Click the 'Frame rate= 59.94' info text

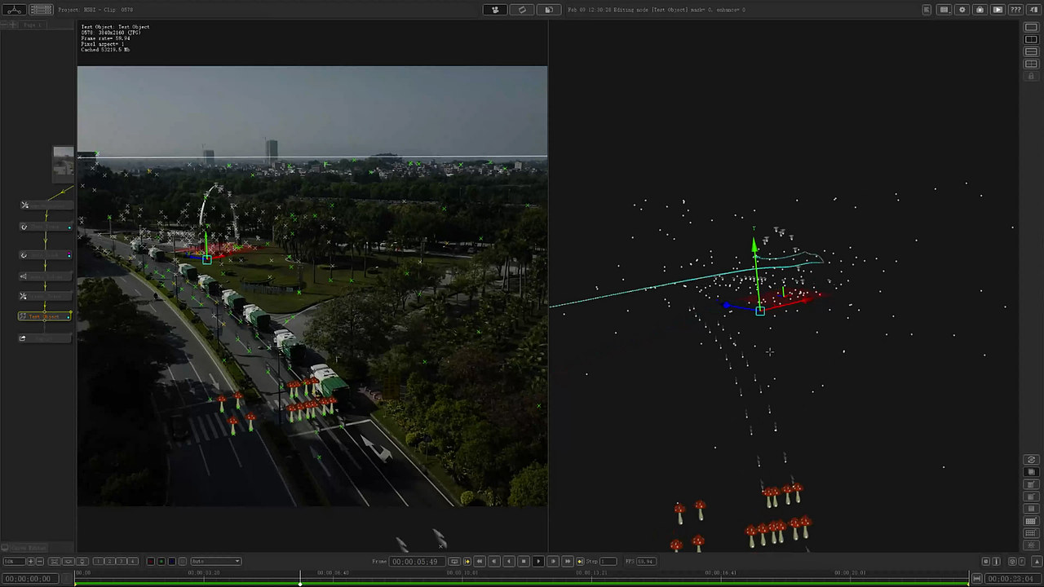[105, 38]
